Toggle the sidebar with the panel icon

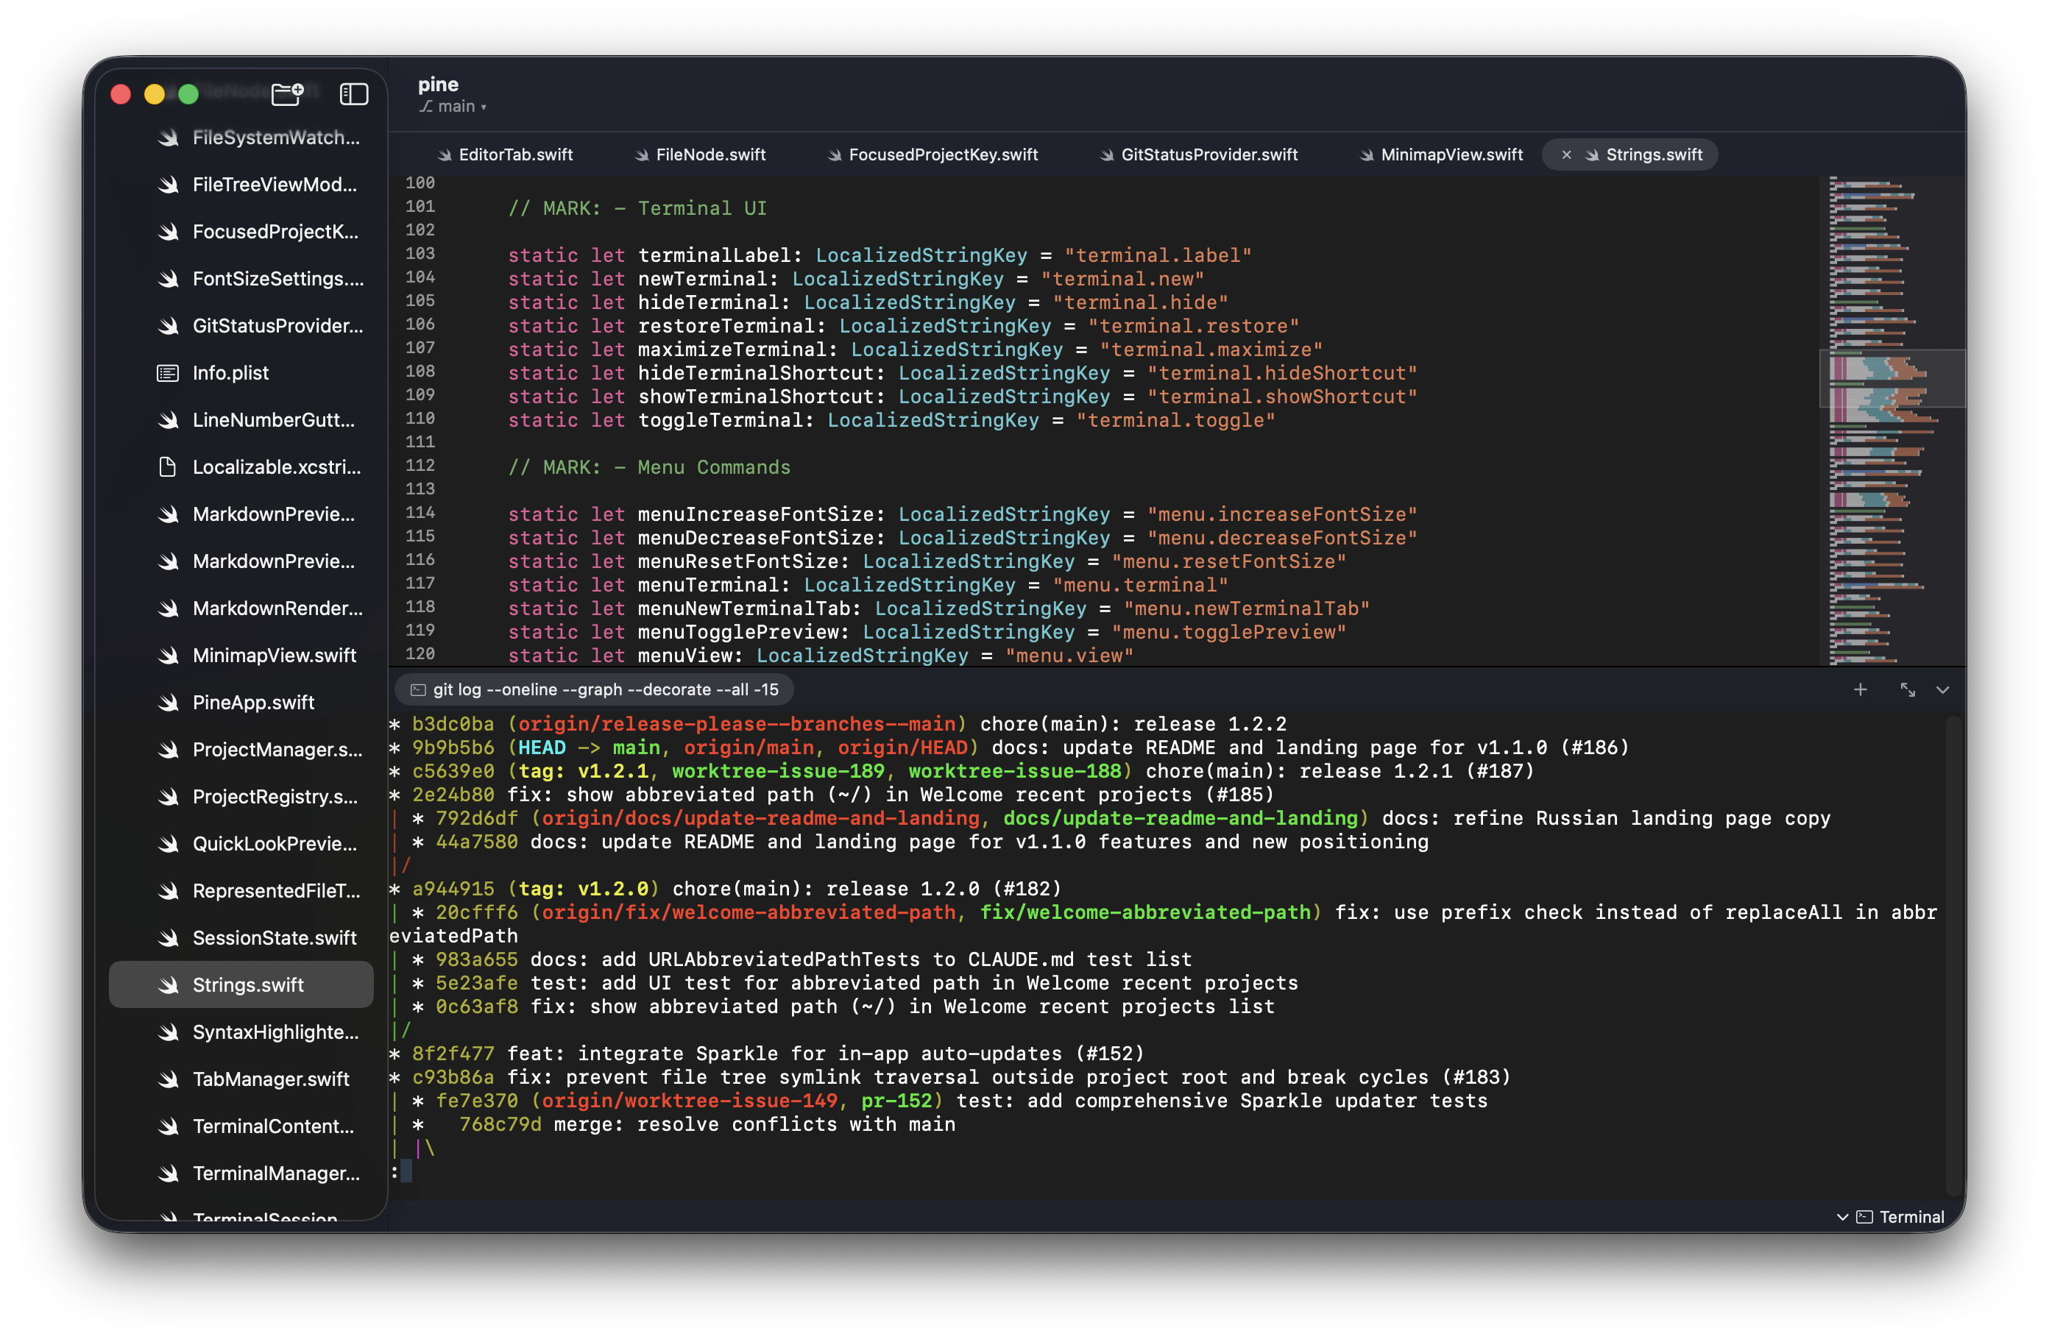354,94
